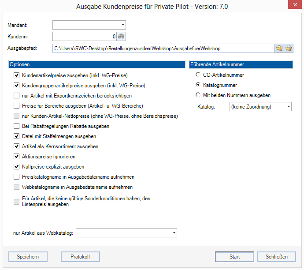
Task: Click the first folder icon beside Ausgabepfad
Action: point(279,48)
